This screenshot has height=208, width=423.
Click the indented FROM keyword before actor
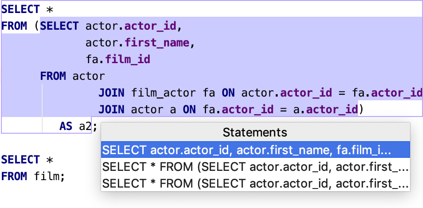[53, 76]
